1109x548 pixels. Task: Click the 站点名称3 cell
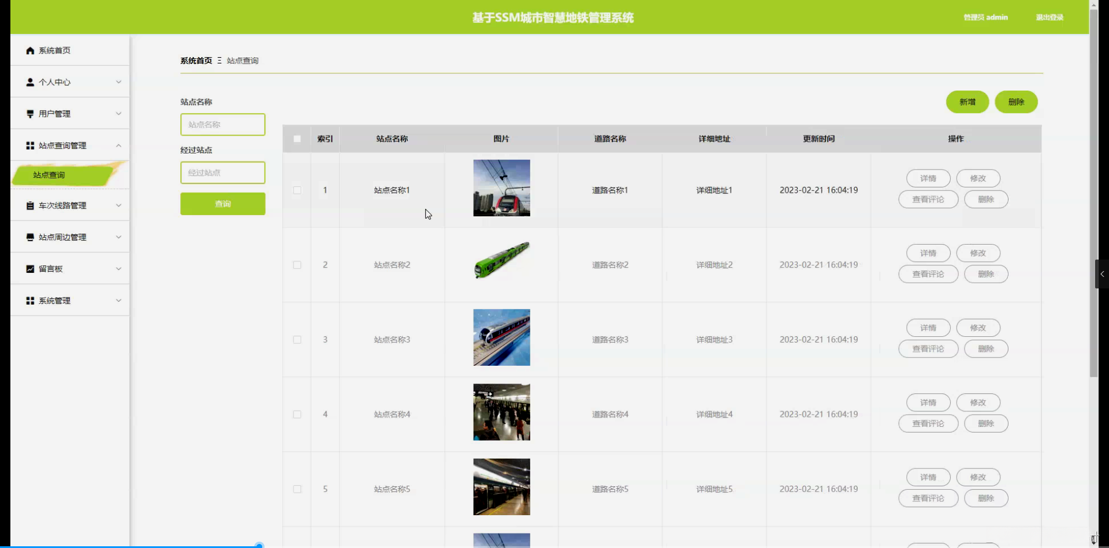[392, 340]
